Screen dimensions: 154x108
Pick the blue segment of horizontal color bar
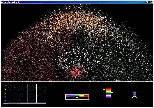[x=72, y=96]
